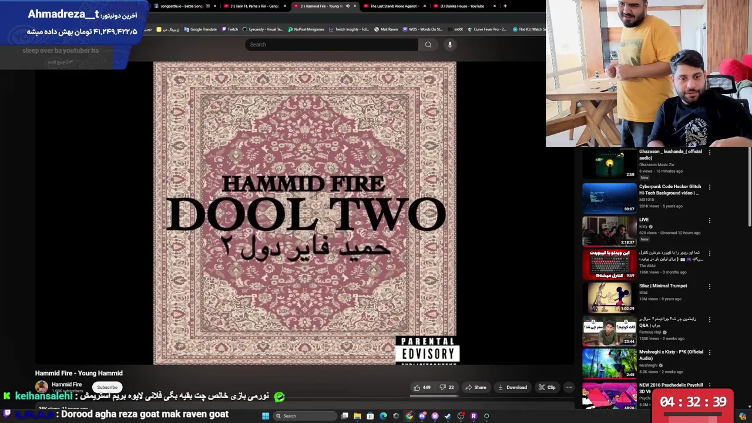The image size is (752, 423).
Task: Close the songbattle.io tab
Action: [x=215, y=6]
